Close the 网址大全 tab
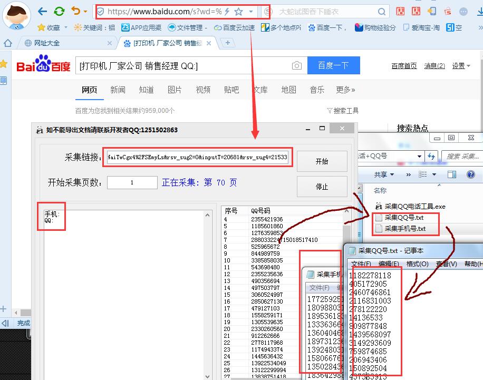Image resolution: width=483 pixels, height=380 pixels. point(109,43)
